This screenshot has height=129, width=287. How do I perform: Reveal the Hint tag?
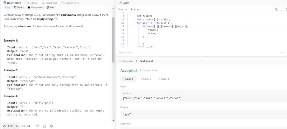[51, 8]
